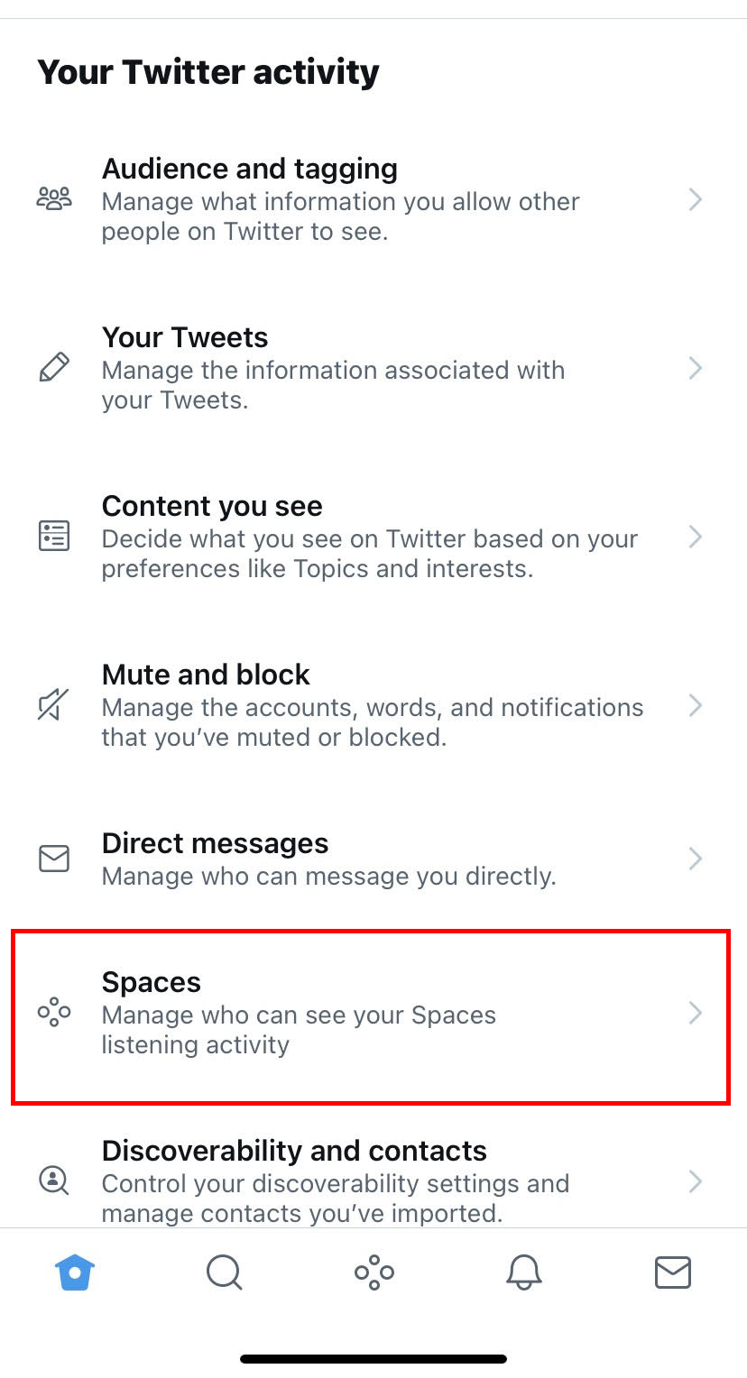Expand the Mute and block chevron
The width and height of the screenshot is (747, 1378).
[695, 705]
